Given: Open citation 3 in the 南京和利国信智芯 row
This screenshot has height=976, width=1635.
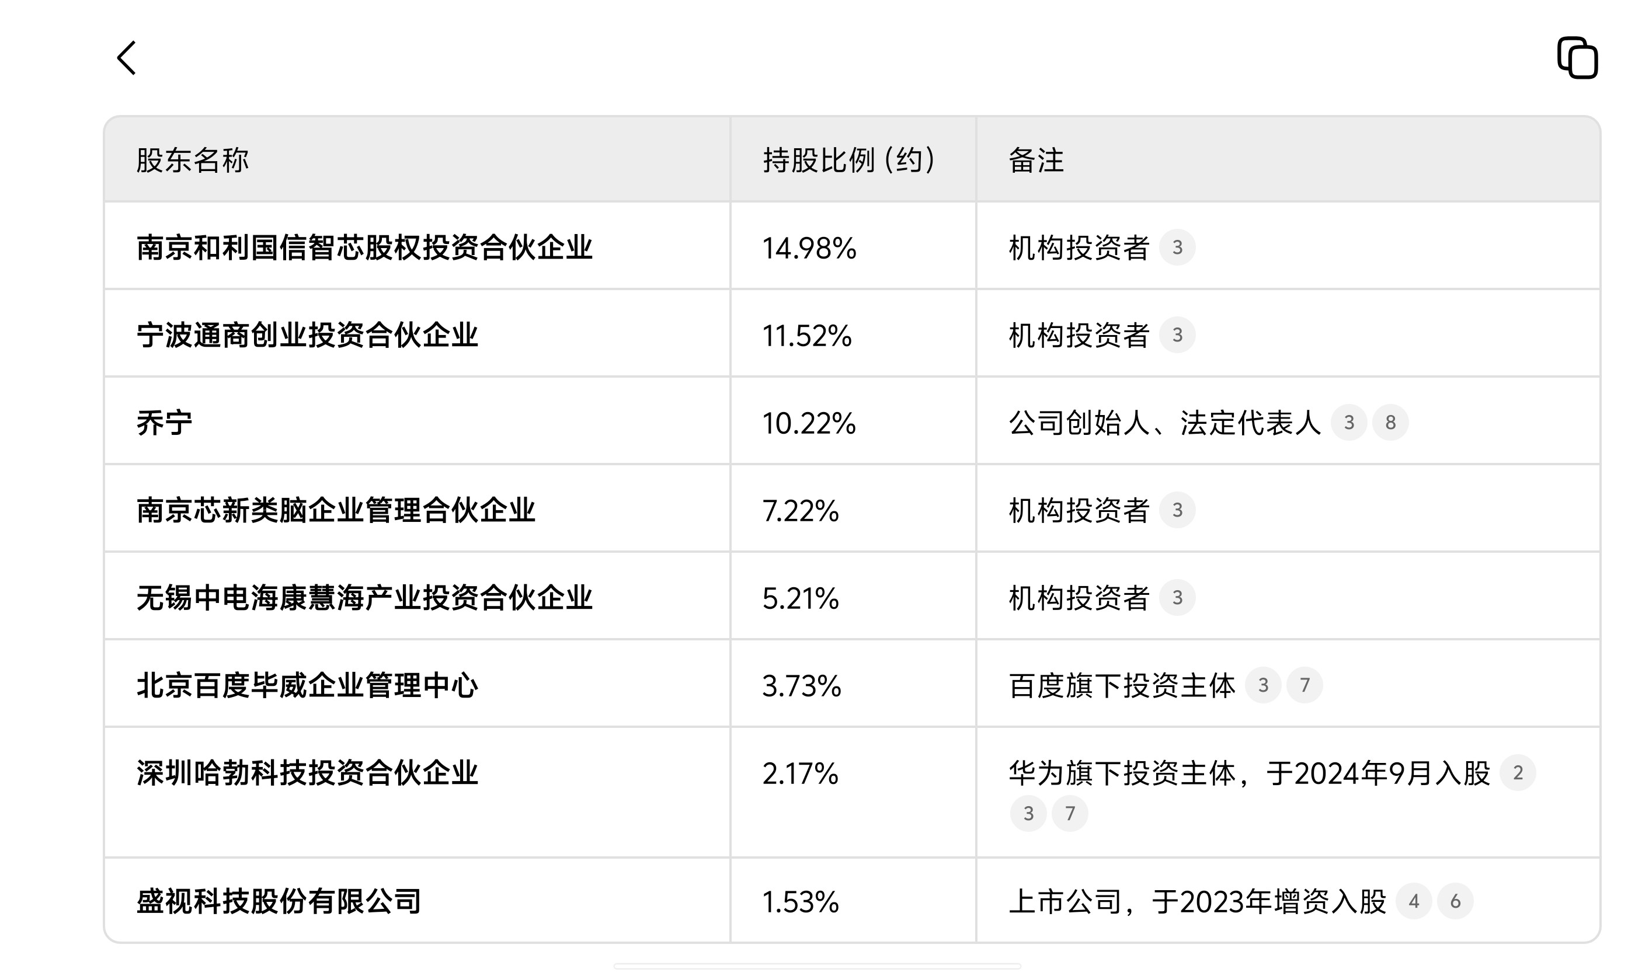Looking at the screenshot, I should pos(1177,248).
